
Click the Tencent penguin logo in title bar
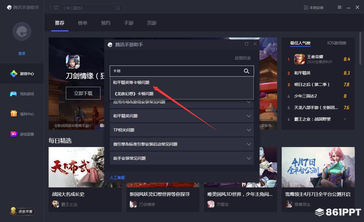(9, 7)
